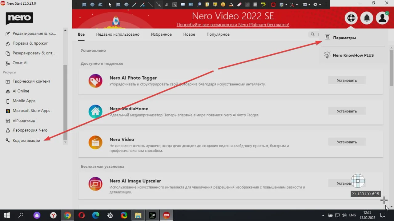
Task: Install Nero MediaHome
Action: (347, 111)
